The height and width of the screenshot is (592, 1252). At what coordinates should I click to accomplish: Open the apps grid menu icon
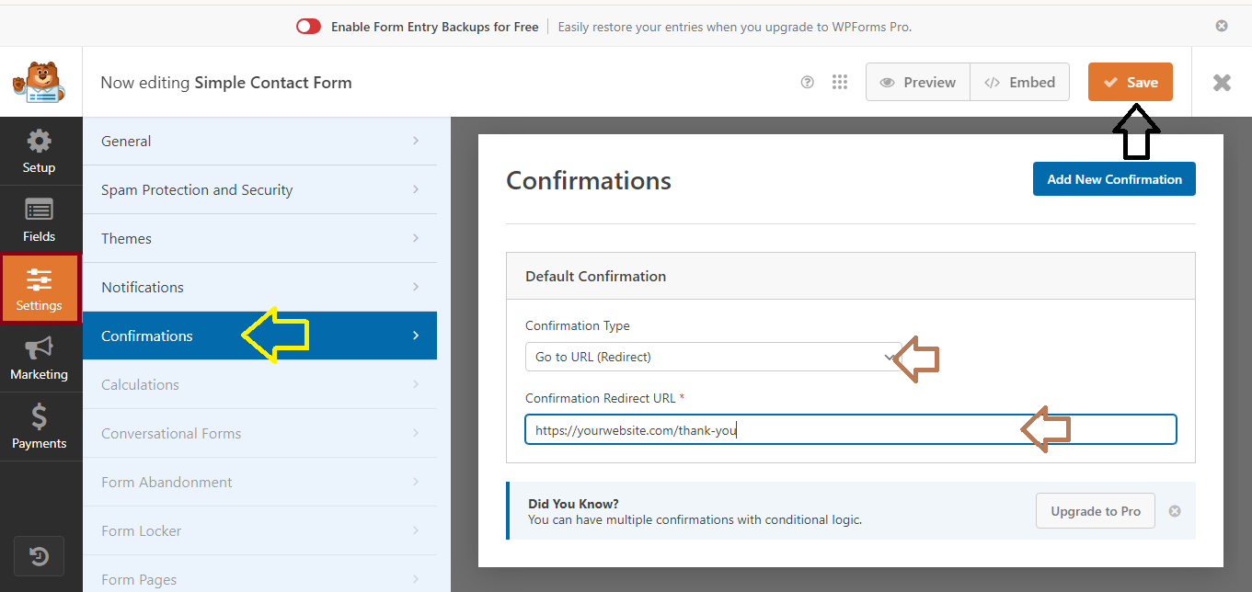coord(839,83)
